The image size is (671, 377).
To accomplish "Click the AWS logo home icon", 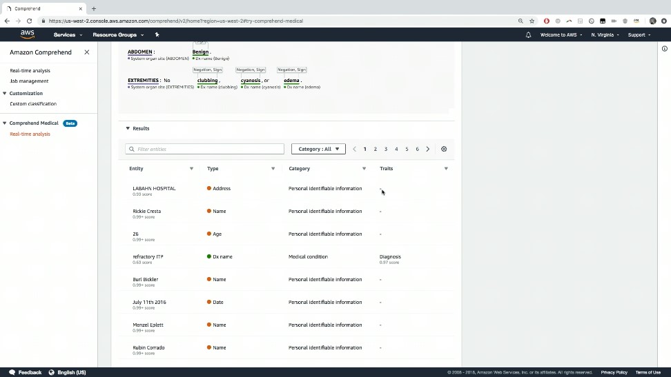I will pyautogui.click(x=27, y=34).
